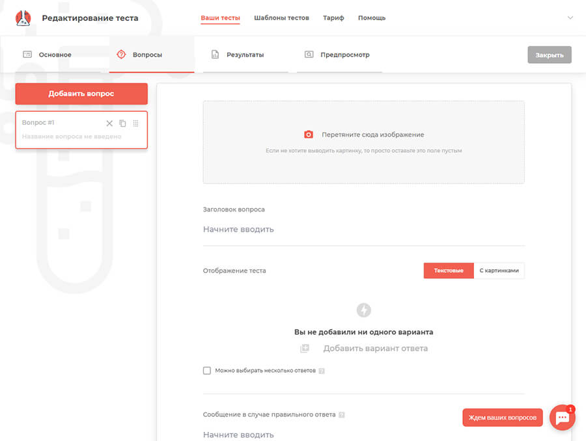Viewport: 586px width, 441px height.
Task: Switch to С картинками display mode
Action: click(499, 271)
